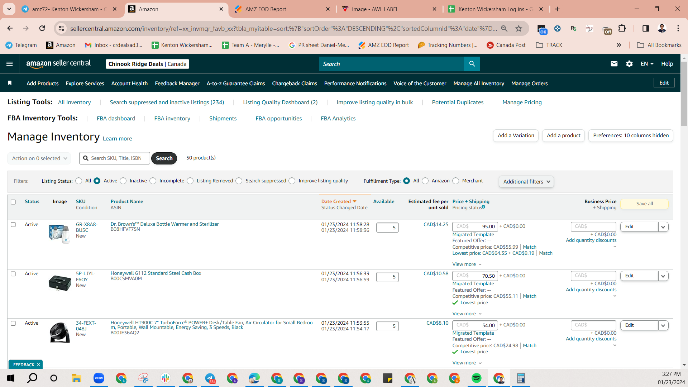Tick the checkbox for Dr. Brown's Bottle Warmer row

coord(13,225)
